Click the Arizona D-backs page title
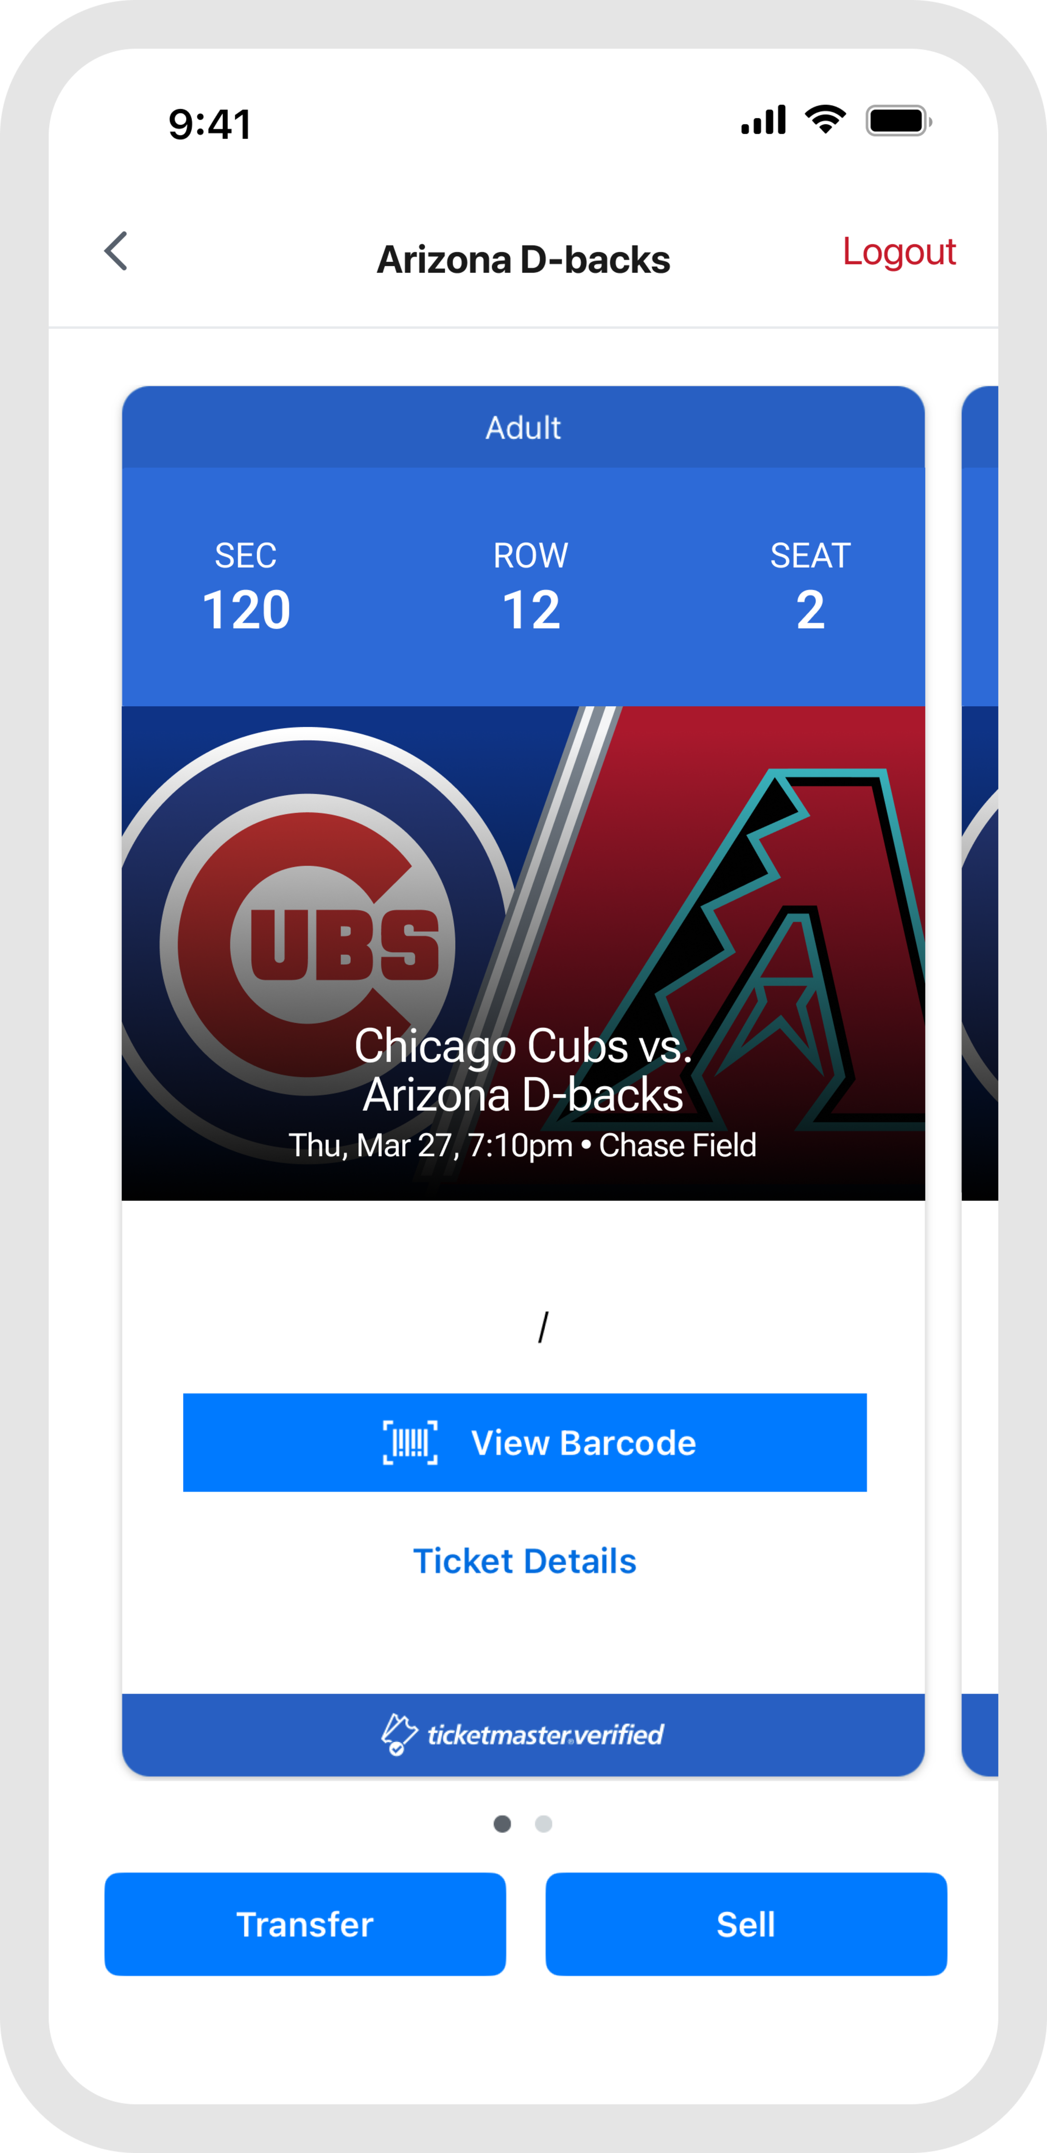This screenshot has width=1047, height=2153. pyautogui.click(x=523, y=260)
